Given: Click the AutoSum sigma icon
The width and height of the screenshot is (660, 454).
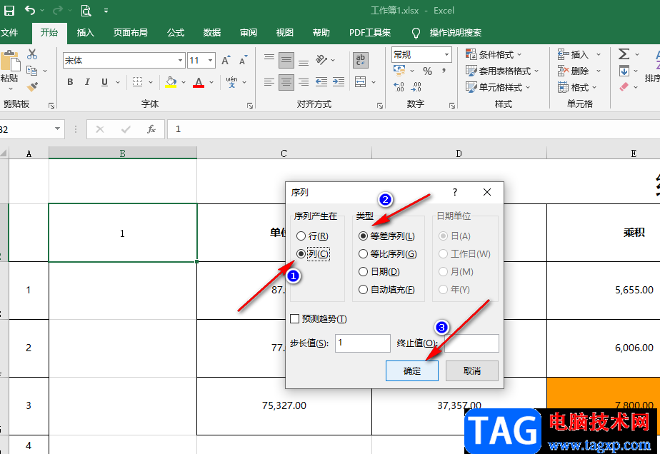Looking at the screenshot, I should (624, 54).
